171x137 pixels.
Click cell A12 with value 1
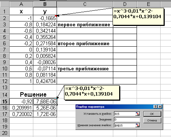pyautogui.click(x=21, y=81)
